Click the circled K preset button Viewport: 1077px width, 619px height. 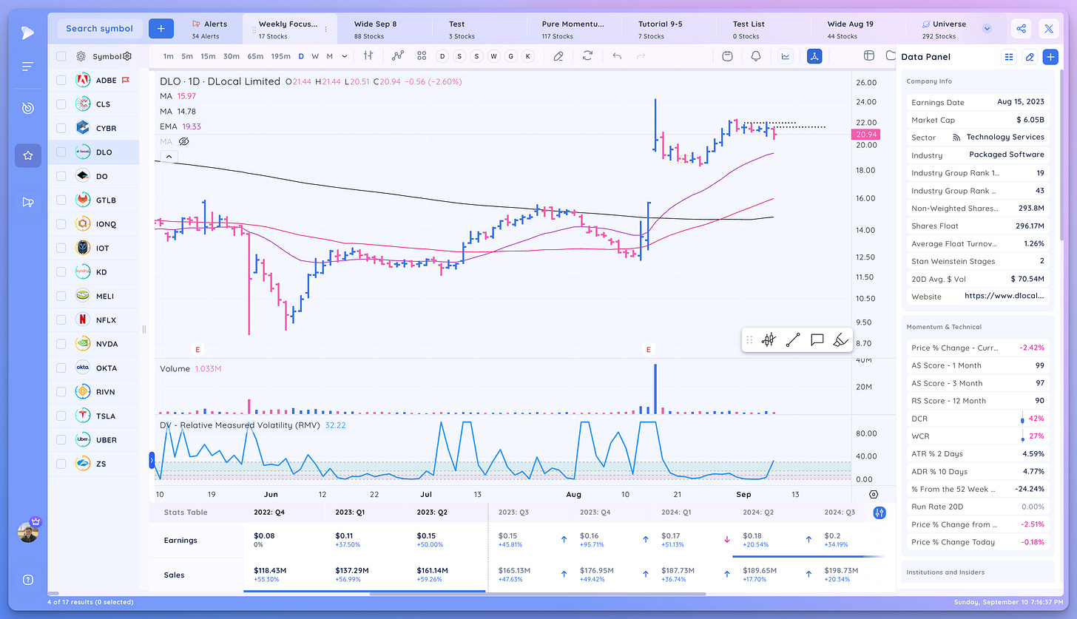click(x=527, y=56)
